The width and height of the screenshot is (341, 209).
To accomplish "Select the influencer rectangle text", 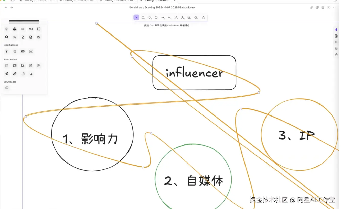I will pyautogui.click(x=195, y=73).
